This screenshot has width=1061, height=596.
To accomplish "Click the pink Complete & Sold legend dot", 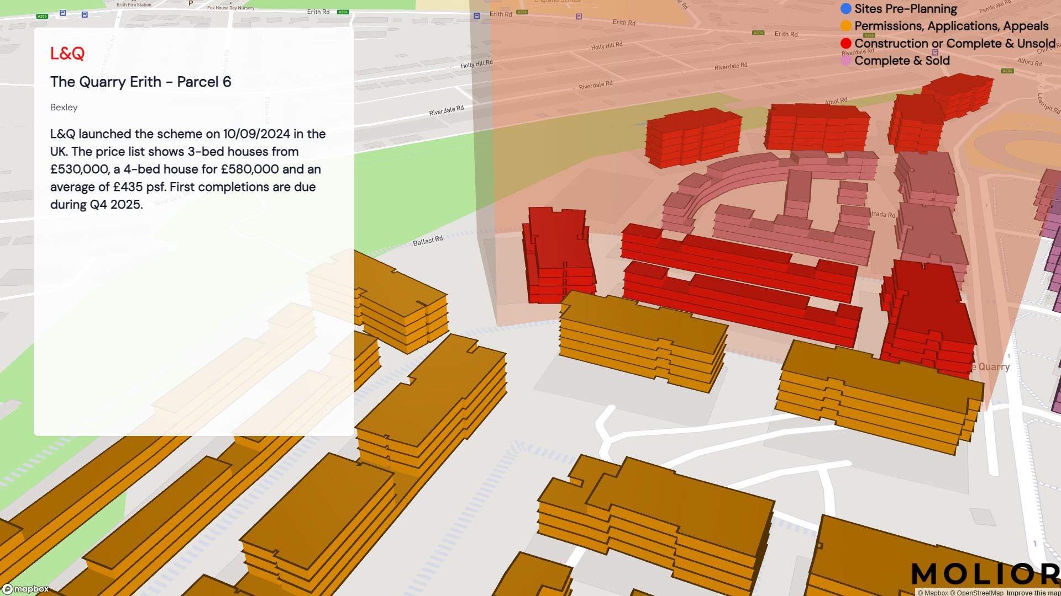I will [845, 61].
